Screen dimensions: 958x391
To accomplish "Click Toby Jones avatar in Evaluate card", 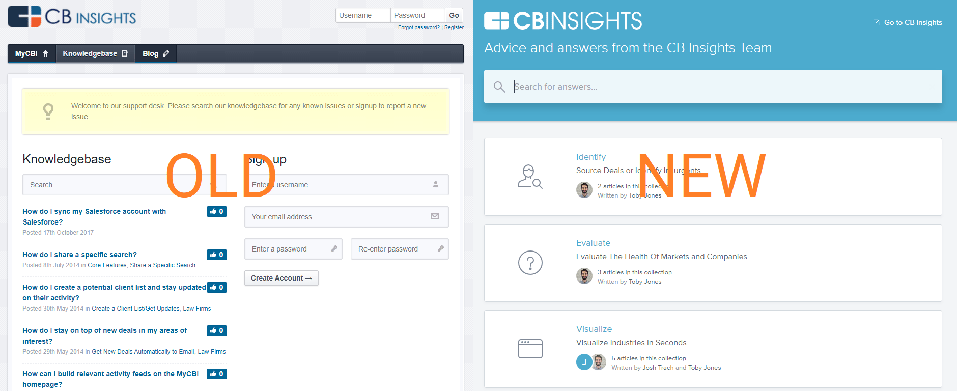I will [584, 276].
